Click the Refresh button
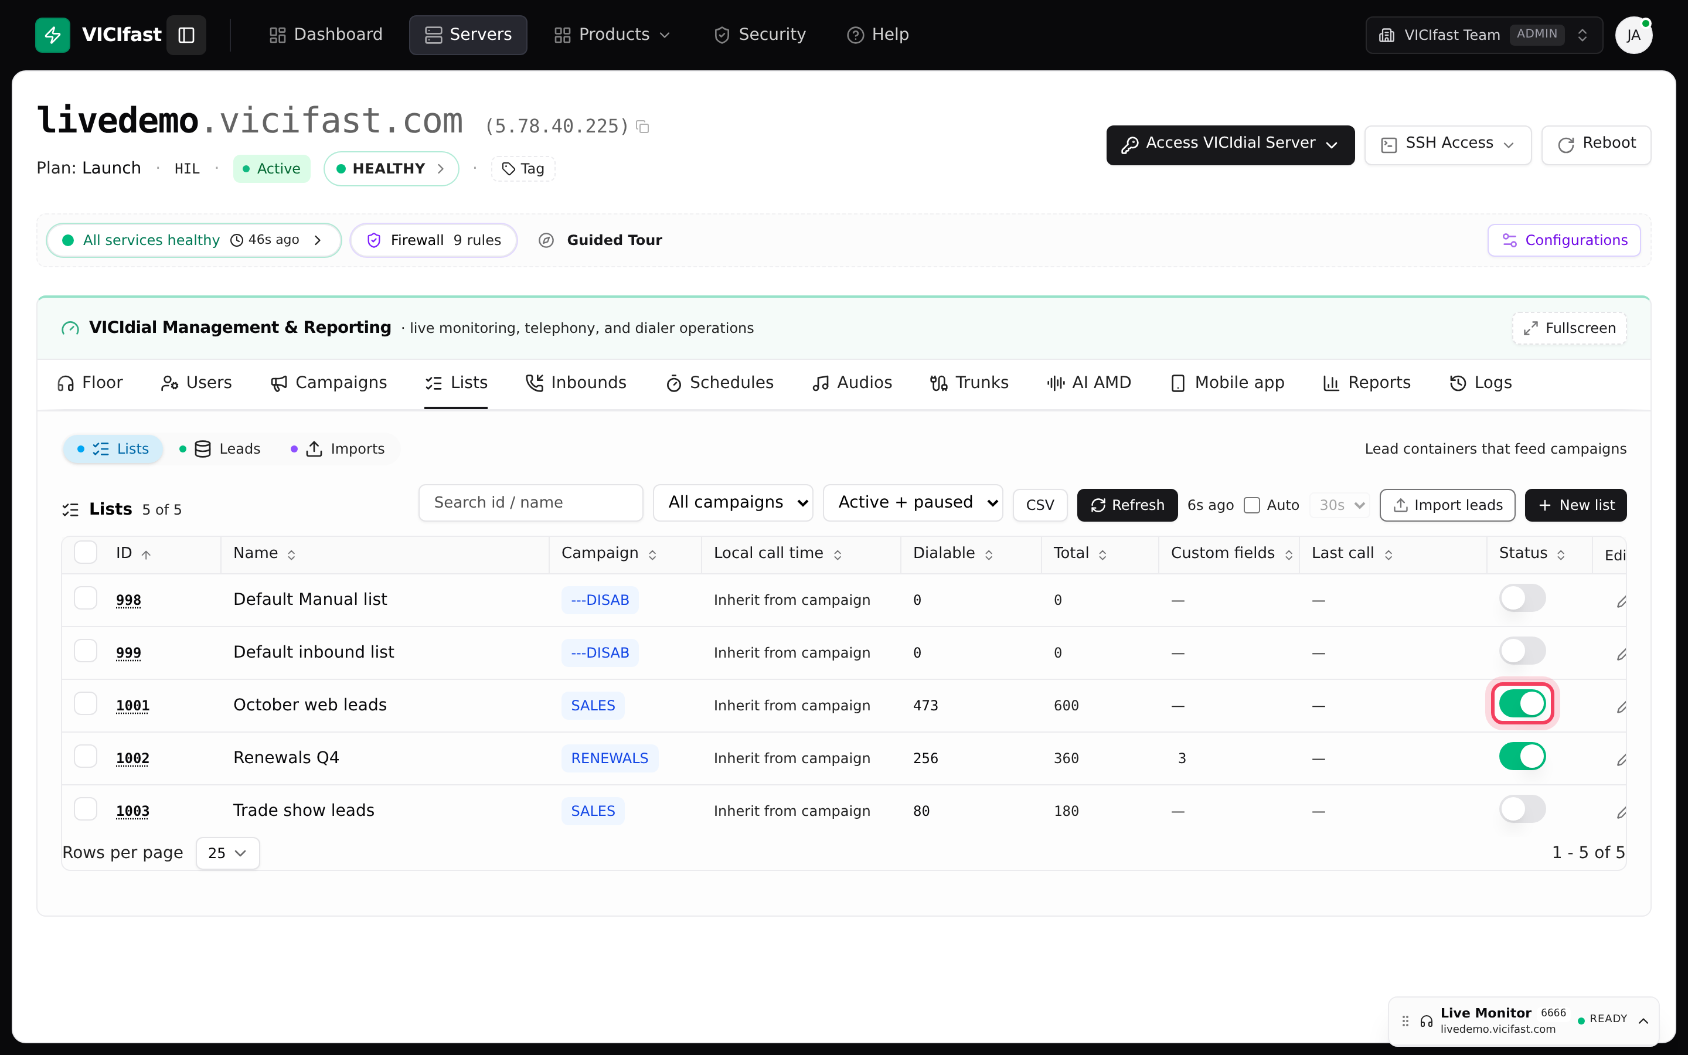This screenshot has height=1055, width=1688. coord(1127,505)
